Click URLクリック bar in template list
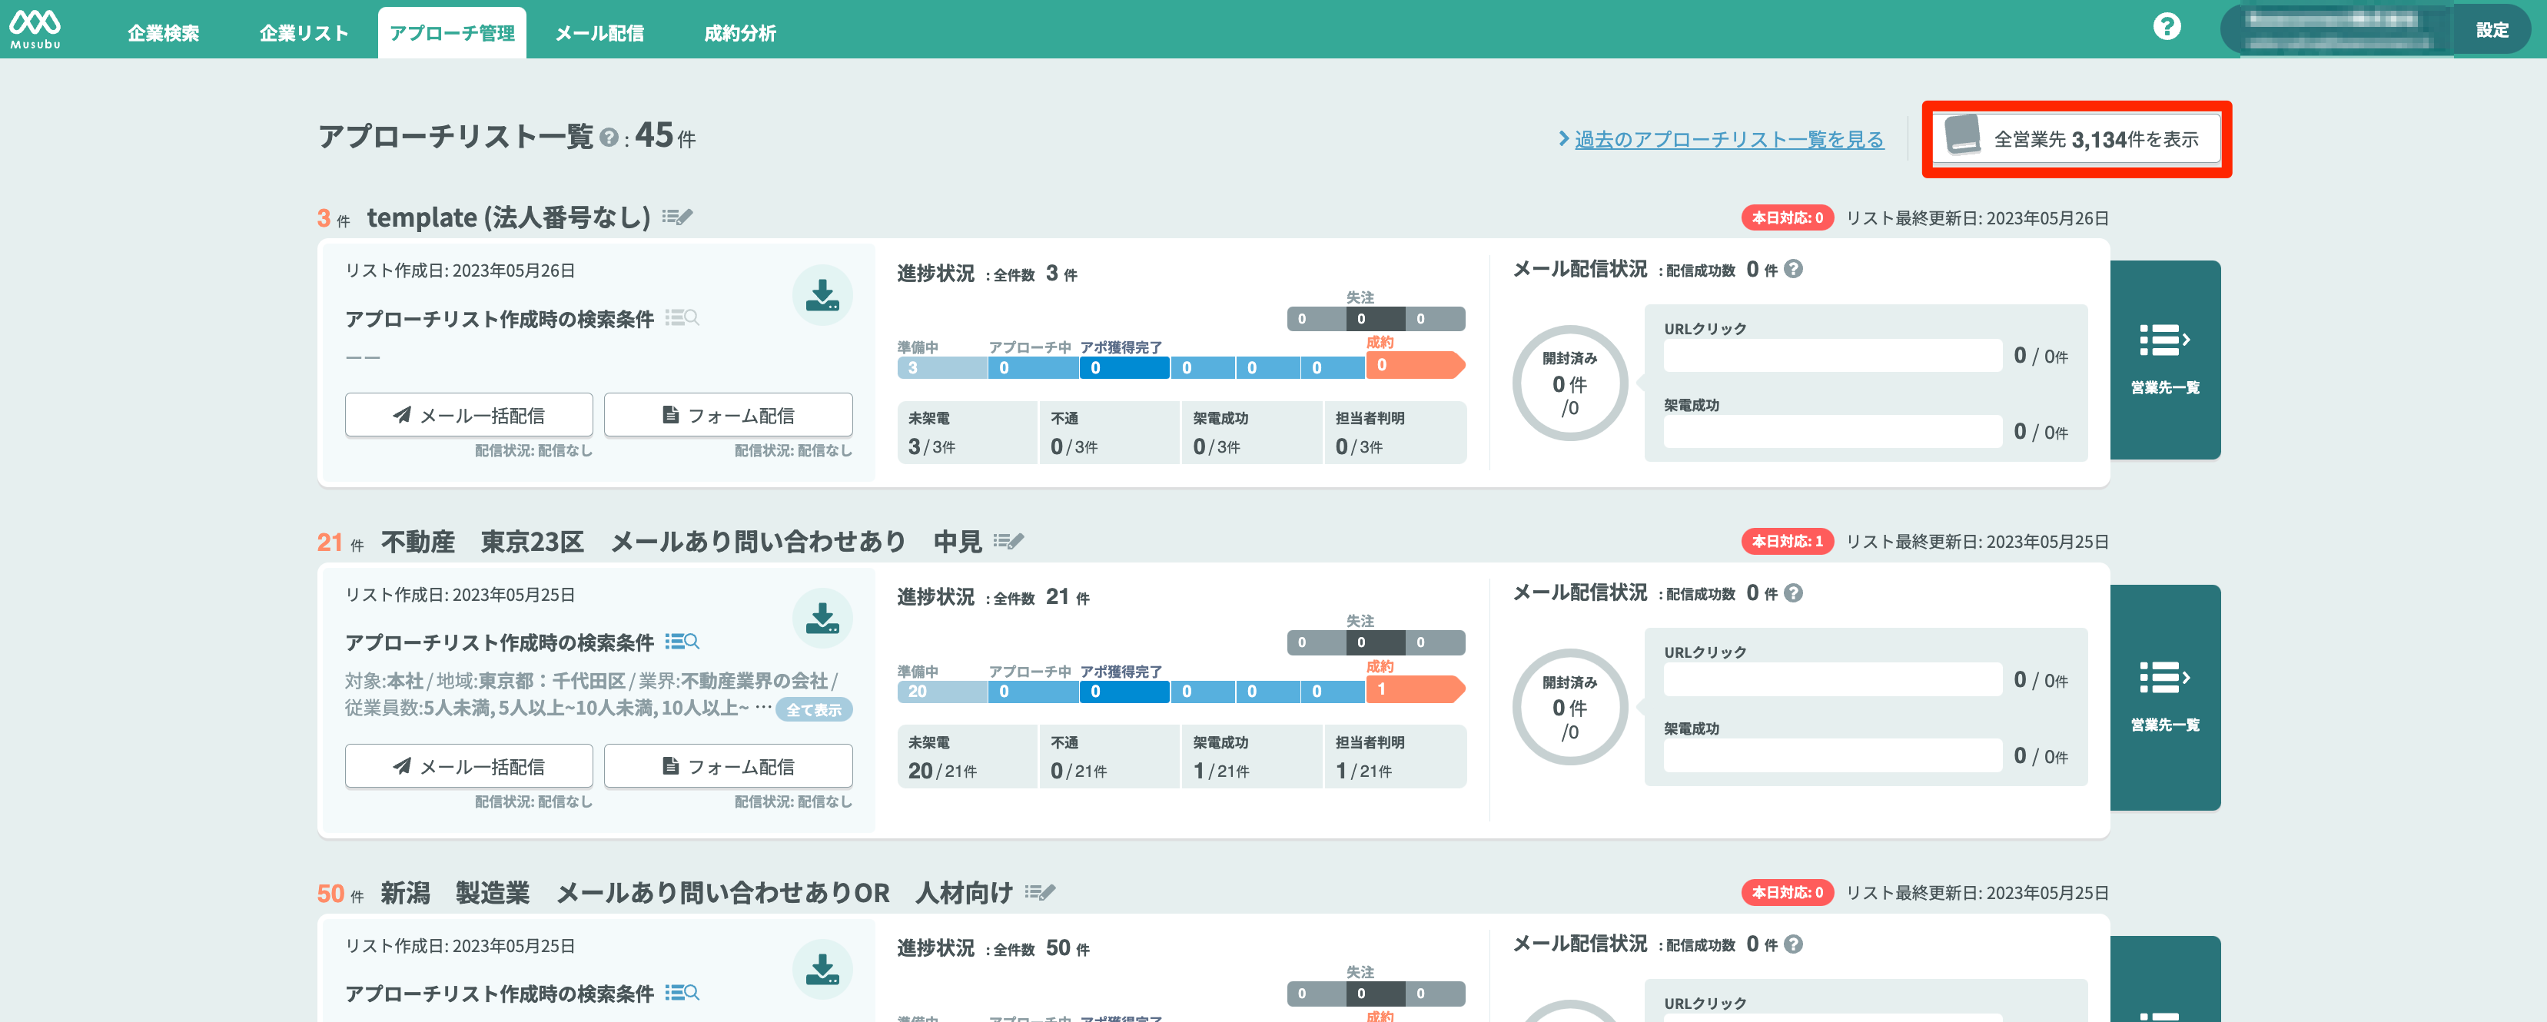Screen dimensions: 2547x1022 (x=1832, y=355)
